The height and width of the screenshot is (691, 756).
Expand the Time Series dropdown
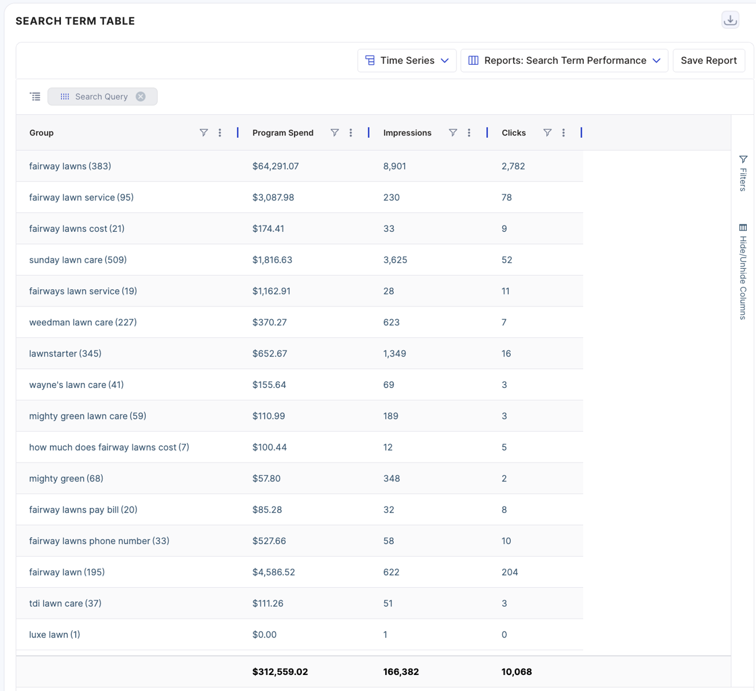tap(406, 60)
